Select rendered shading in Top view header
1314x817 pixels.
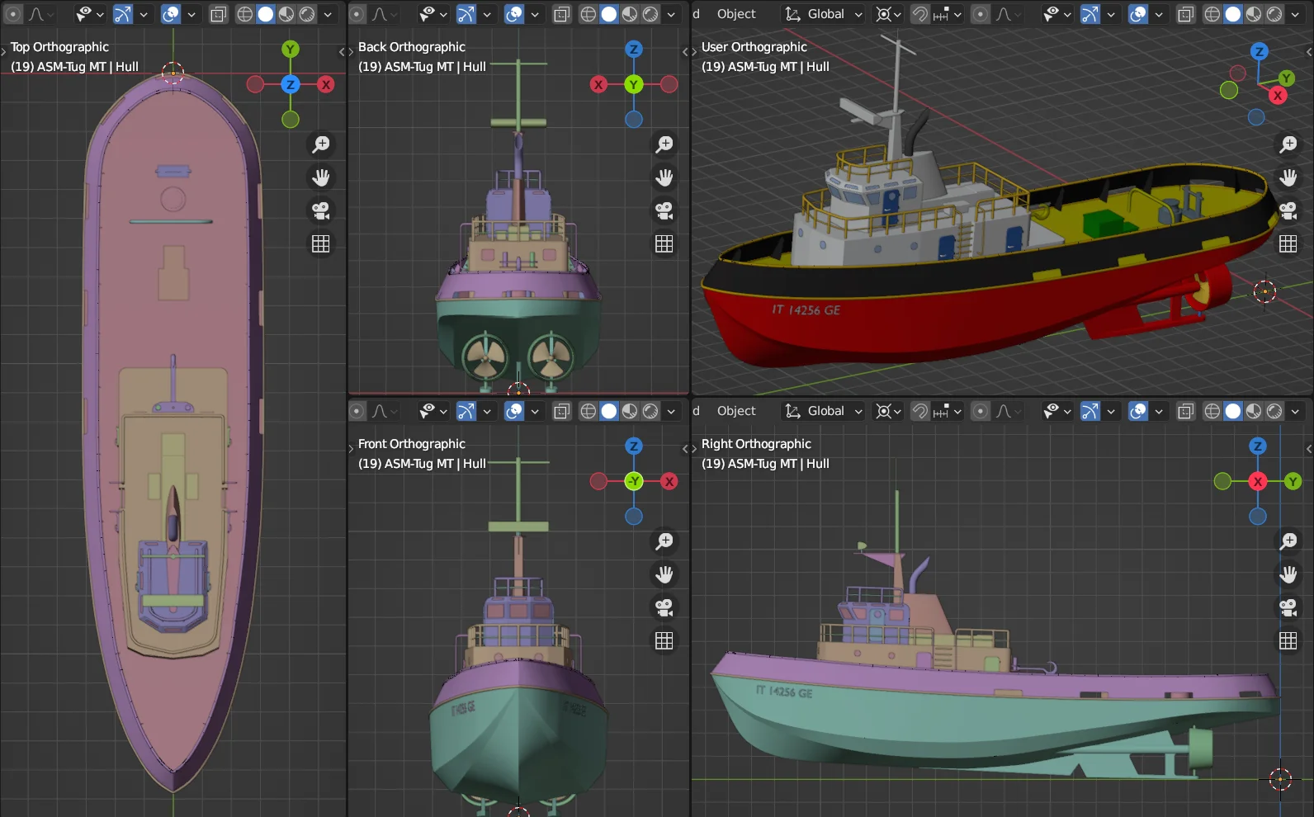pos(307,14)
